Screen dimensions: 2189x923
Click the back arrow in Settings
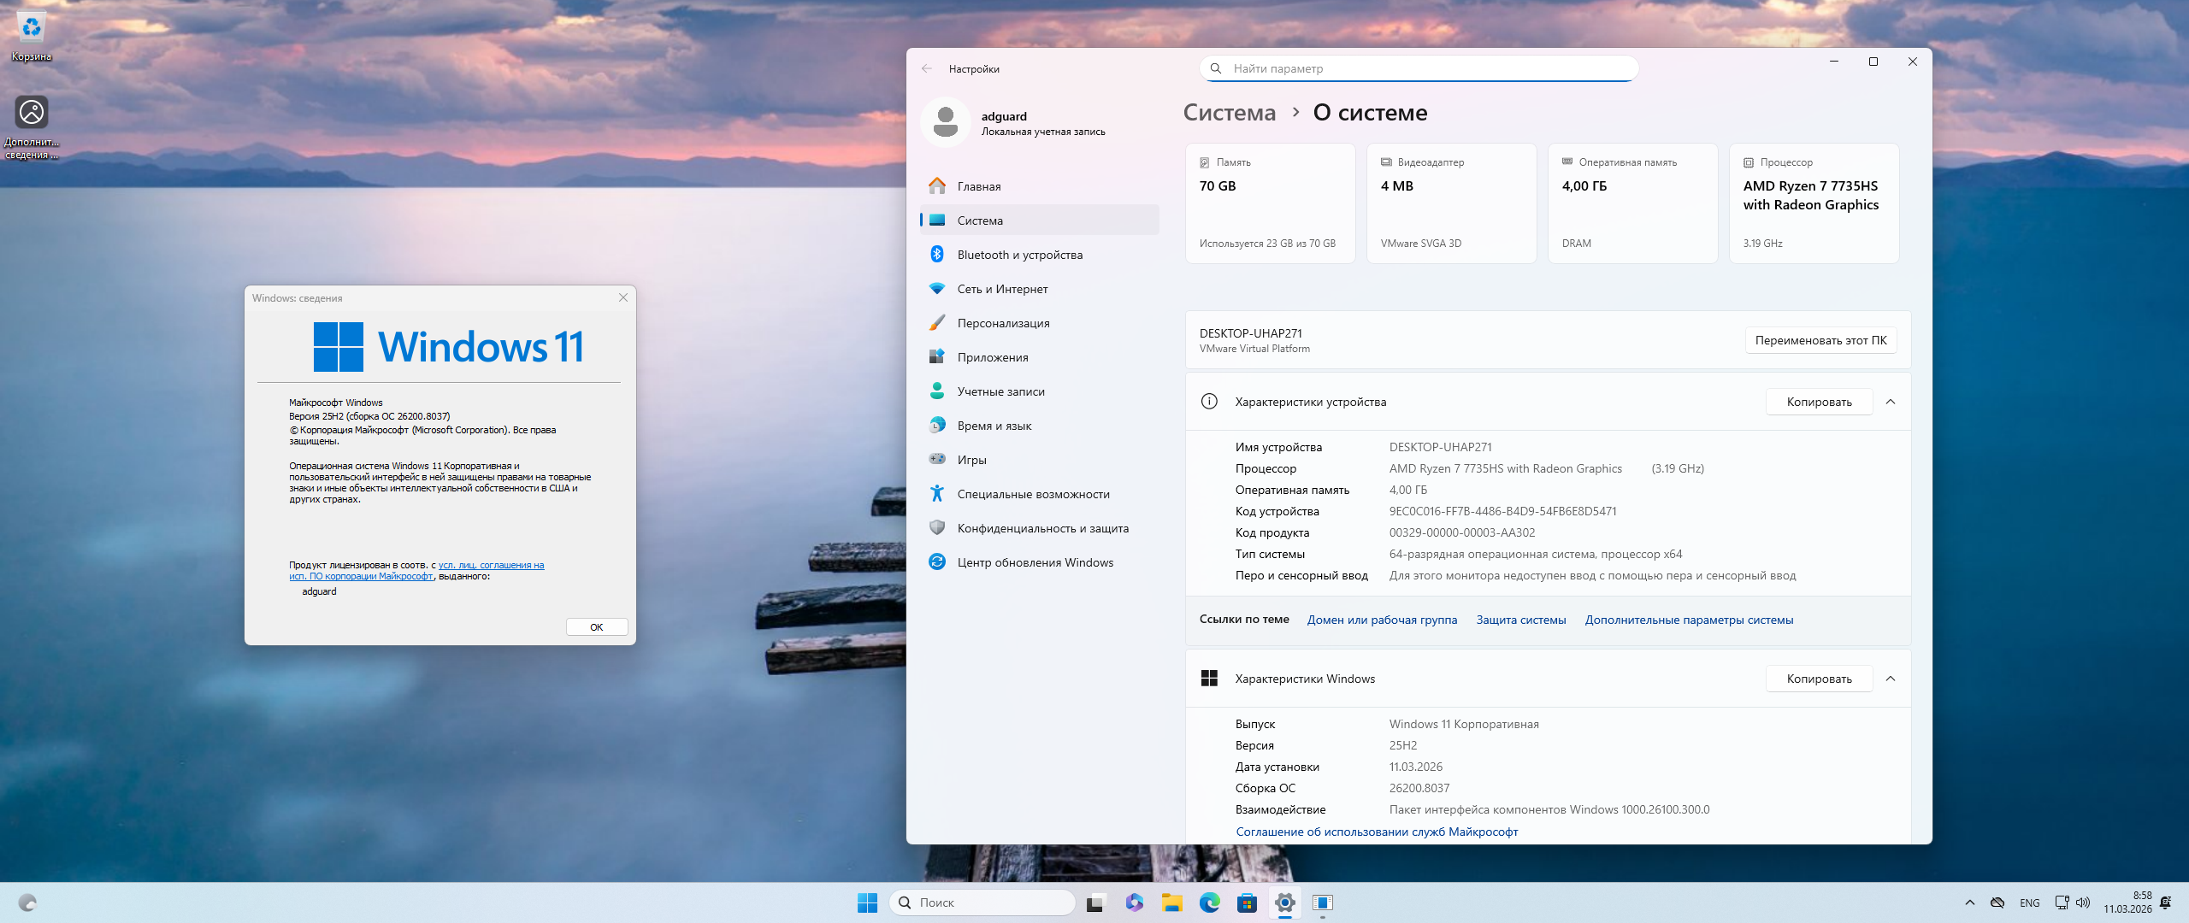927,68
